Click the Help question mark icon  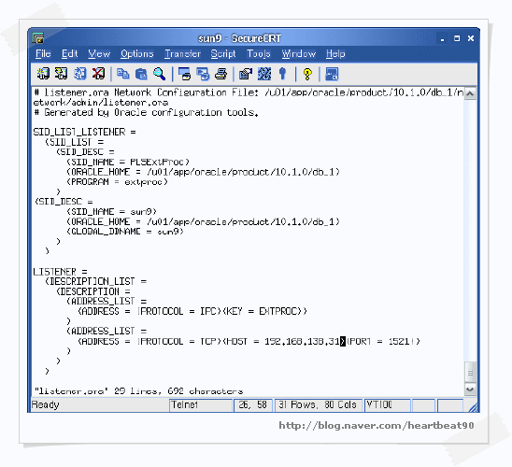point(307,74)
